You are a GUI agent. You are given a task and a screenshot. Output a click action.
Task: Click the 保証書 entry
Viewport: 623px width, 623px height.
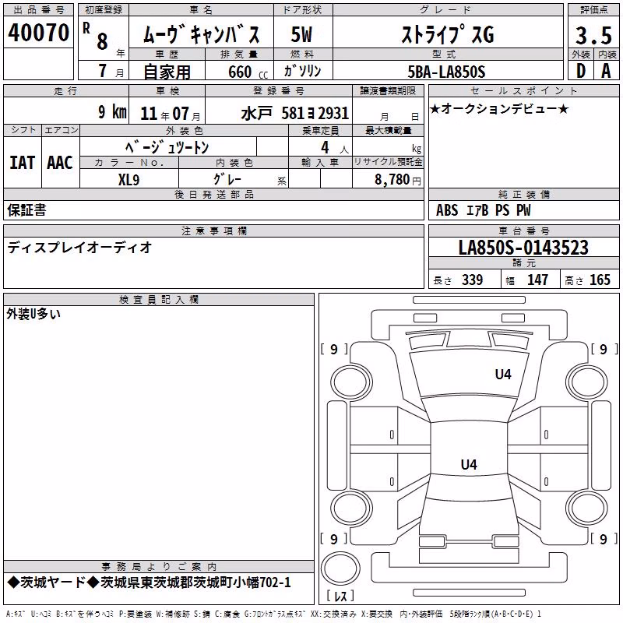pos(26,210)
